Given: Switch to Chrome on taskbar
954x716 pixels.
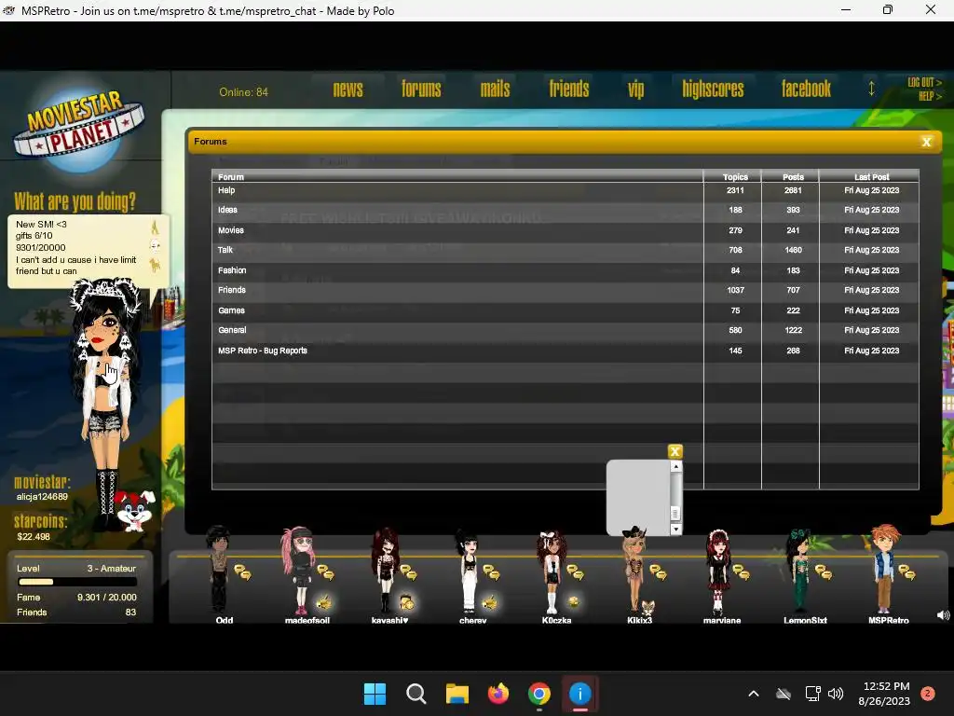Looking at the screenshot, I should 539,694.
